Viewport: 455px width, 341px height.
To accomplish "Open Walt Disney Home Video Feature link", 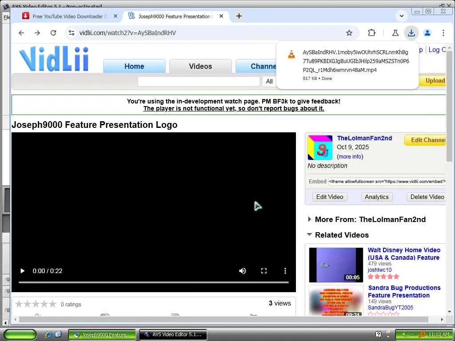I will tap(404, 254).
